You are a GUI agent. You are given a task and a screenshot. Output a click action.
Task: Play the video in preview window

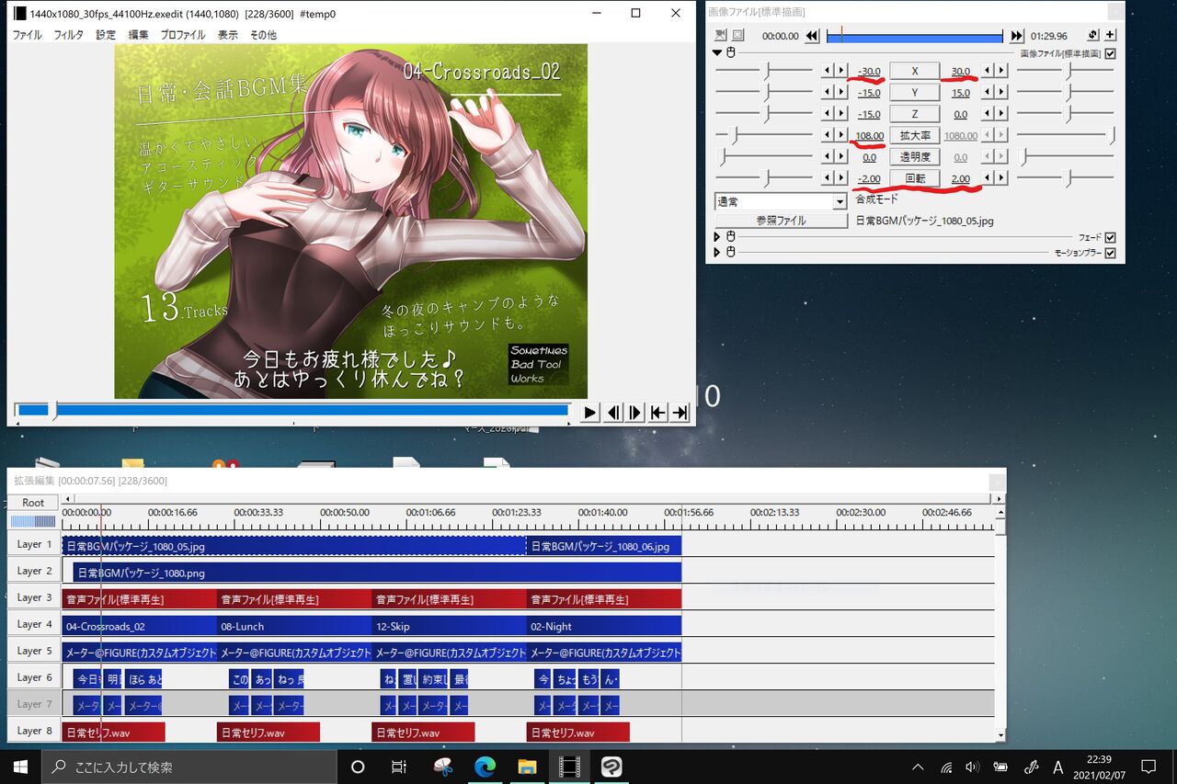[589, 413]
